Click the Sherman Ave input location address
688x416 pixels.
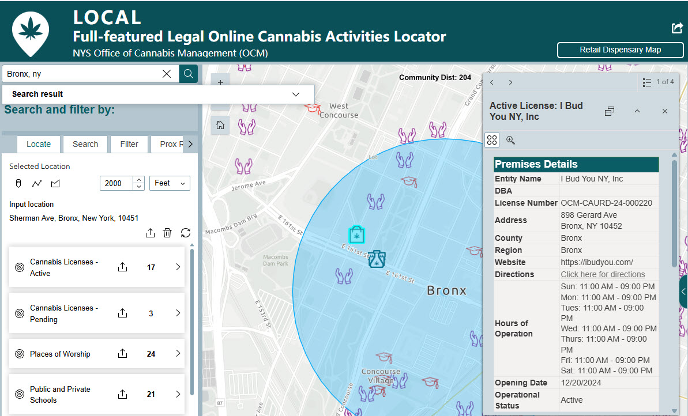pos(74,218)
